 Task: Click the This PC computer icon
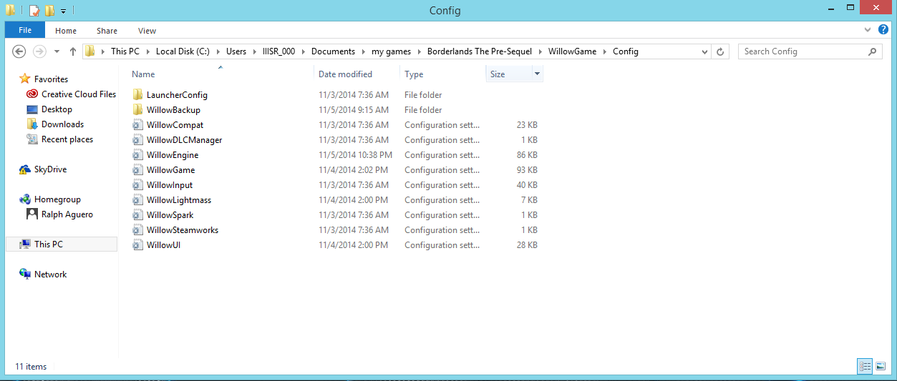click(25, 244)
